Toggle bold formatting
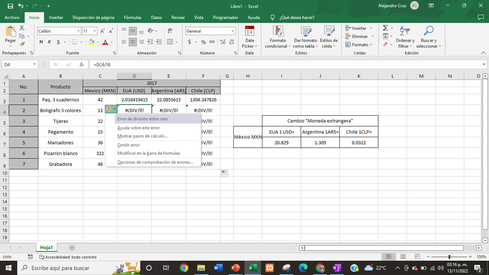This screenshot has width=489, height=275. [x=41, y=42]
